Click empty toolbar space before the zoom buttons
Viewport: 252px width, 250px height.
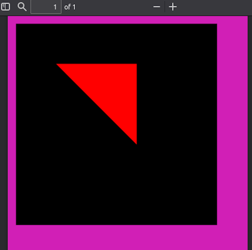tap(114, 7)
